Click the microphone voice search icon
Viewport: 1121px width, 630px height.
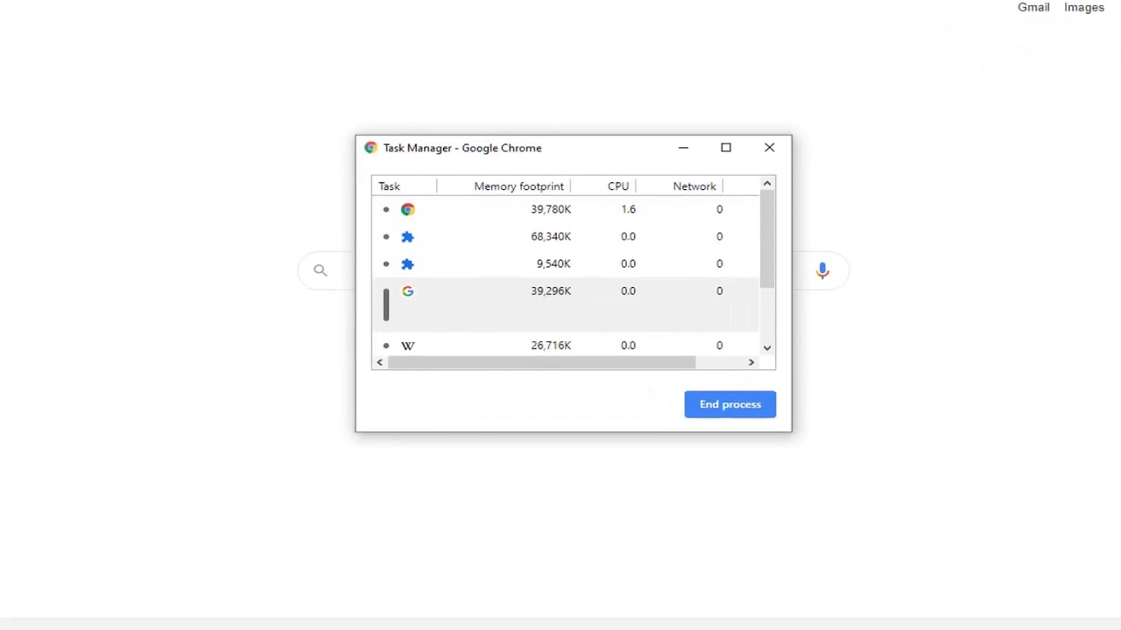pyautogui.click(x=821, y=270)
